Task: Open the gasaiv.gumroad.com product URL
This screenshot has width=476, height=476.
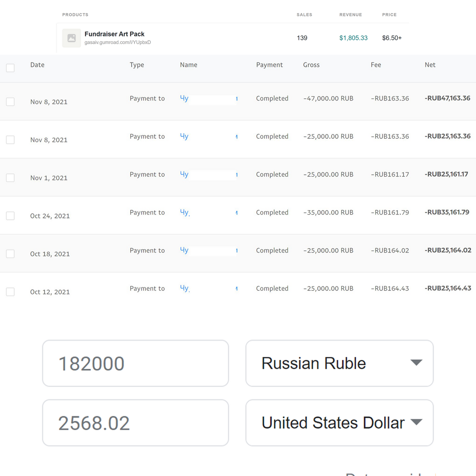Action: 117,43
